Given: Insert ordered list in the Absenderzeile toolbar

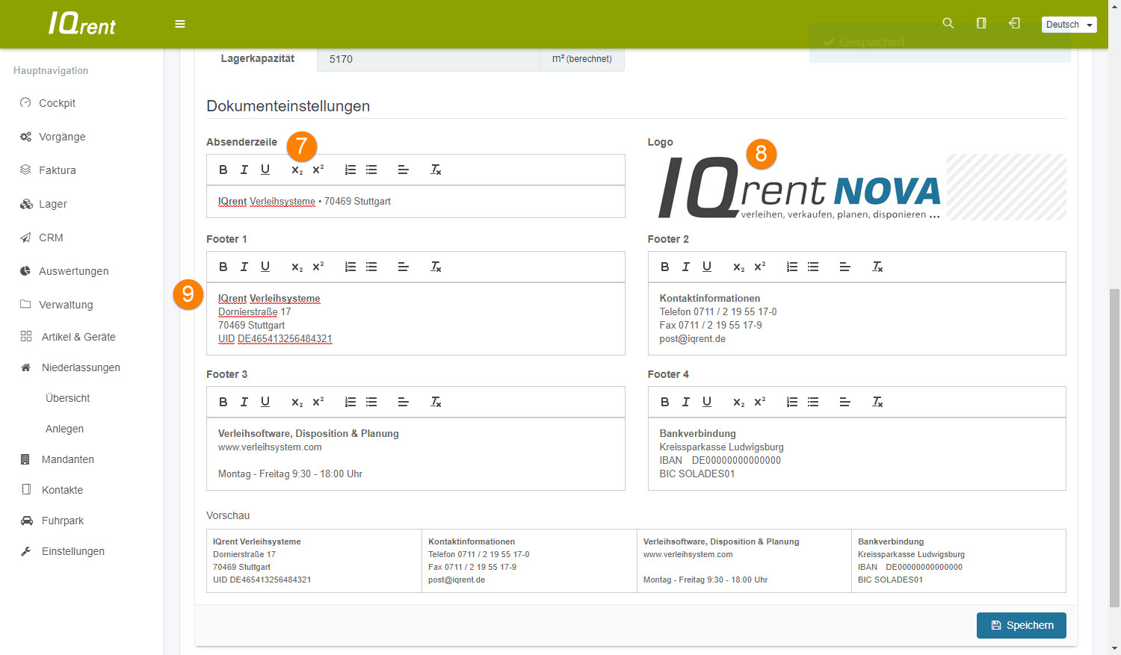Looking at the screenshot, I should pyautogui.click(x=350, y=170).
